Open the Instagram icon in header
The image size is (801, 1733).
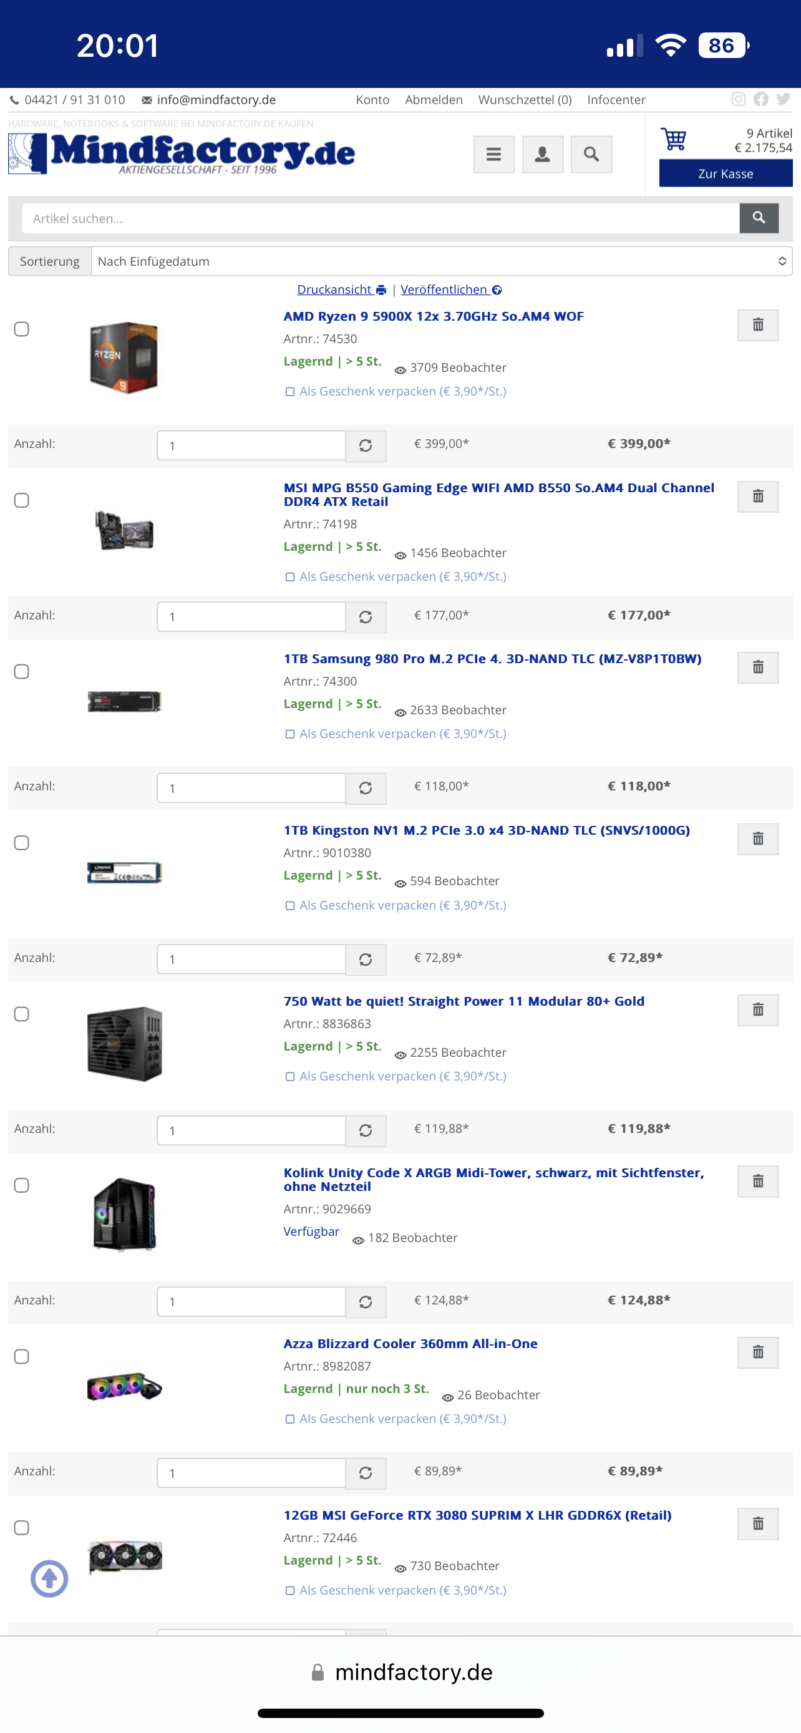[739, 100]
